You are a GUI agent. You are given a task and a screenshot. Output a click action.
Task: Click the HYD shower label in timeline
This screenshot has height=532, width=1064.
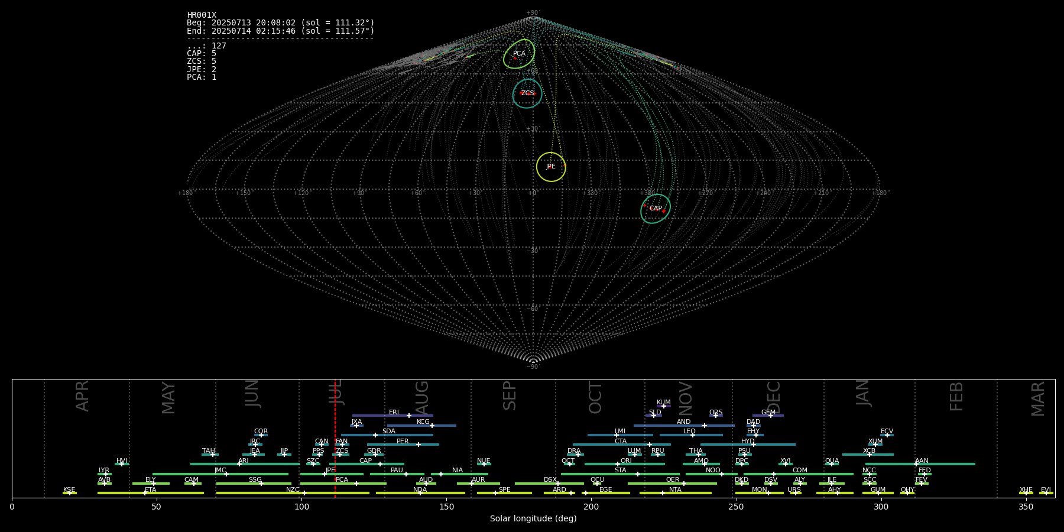[748, 442]
